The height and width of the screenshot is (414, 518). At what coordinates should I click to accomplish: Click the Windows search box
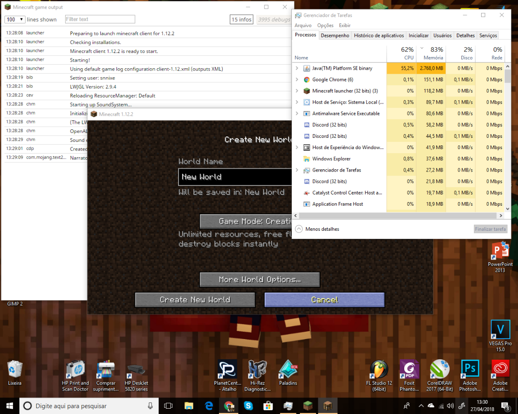click(89, 406)
